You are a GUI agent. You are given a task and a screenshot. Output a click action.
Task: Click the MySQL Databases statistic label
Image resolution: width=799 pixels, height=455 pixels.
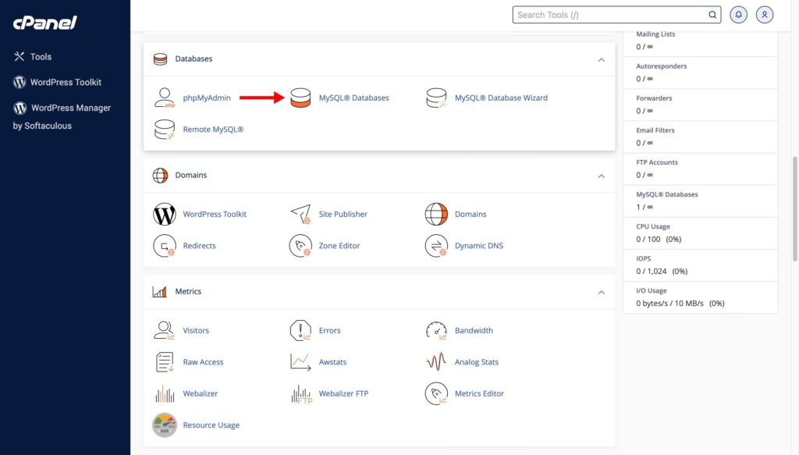[667, 194]
